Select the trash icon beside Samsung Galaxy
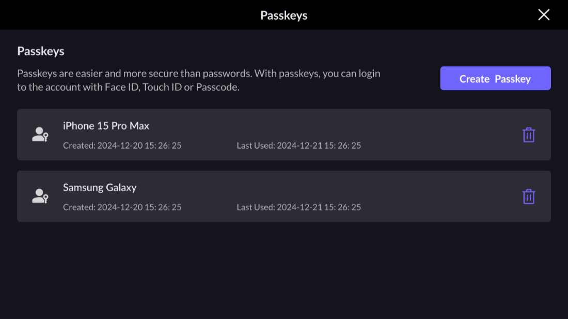 coord(528,196)
